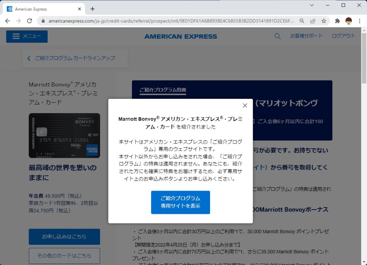Bookmark this page with star icon
Screen dimensions: 367x265
click(x=324, y=21)
